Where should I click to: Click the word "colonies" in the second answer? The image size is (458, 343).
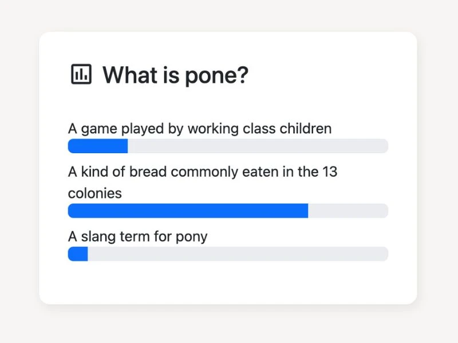pos(95,193)
